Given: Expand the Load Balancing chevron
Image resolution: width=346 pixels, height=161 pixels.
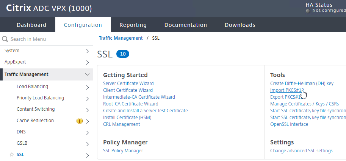Looking at the screenshot, I should [x=88, y=87].
